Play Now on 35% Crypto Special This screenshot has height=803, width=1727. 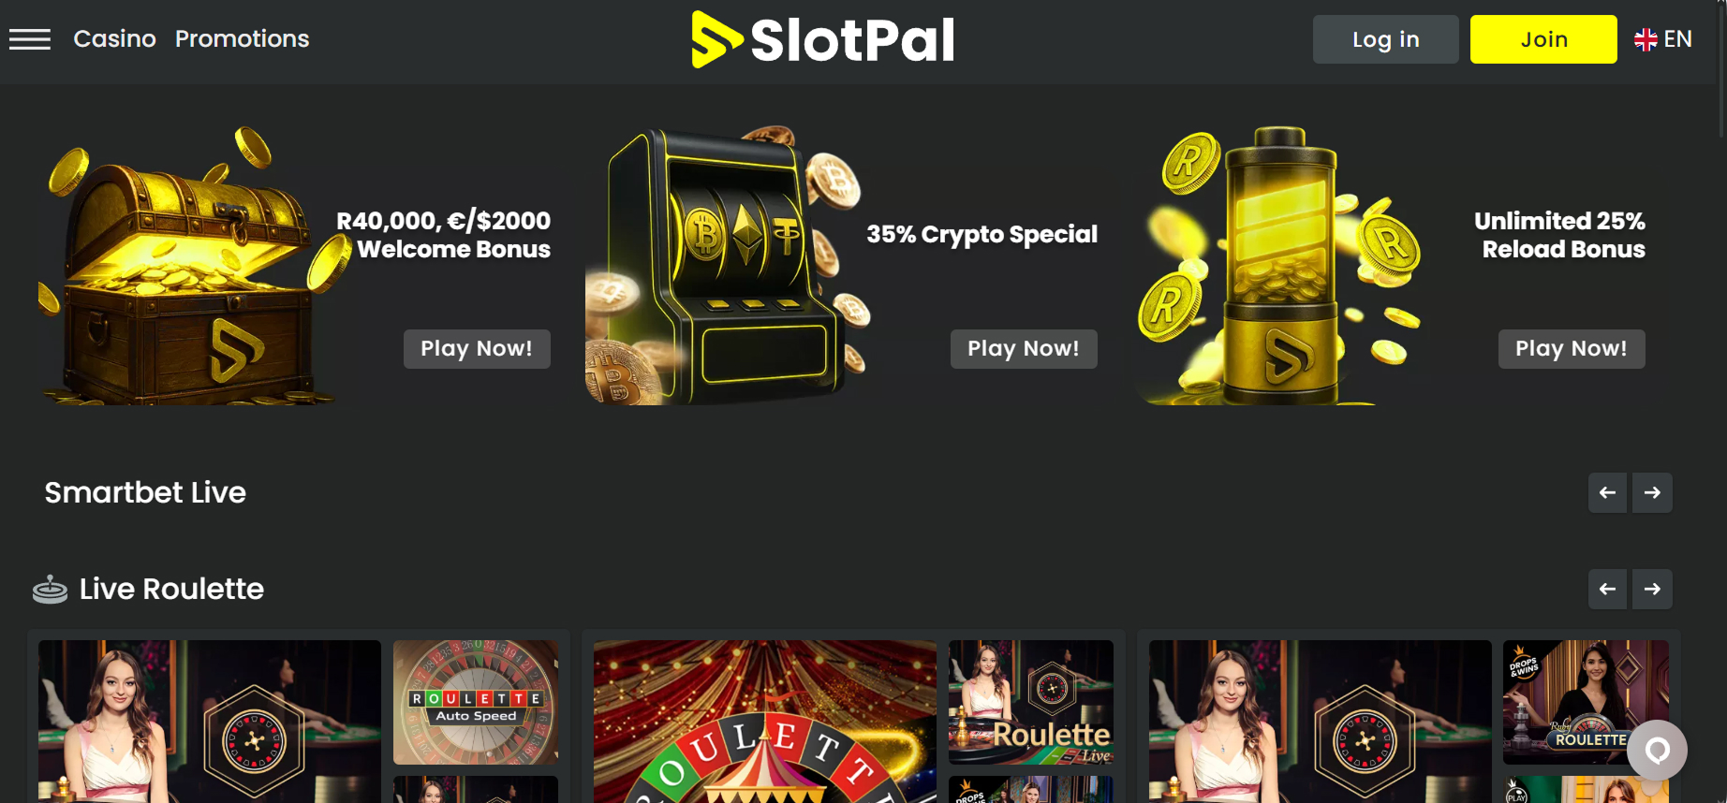pos(1024,349)
